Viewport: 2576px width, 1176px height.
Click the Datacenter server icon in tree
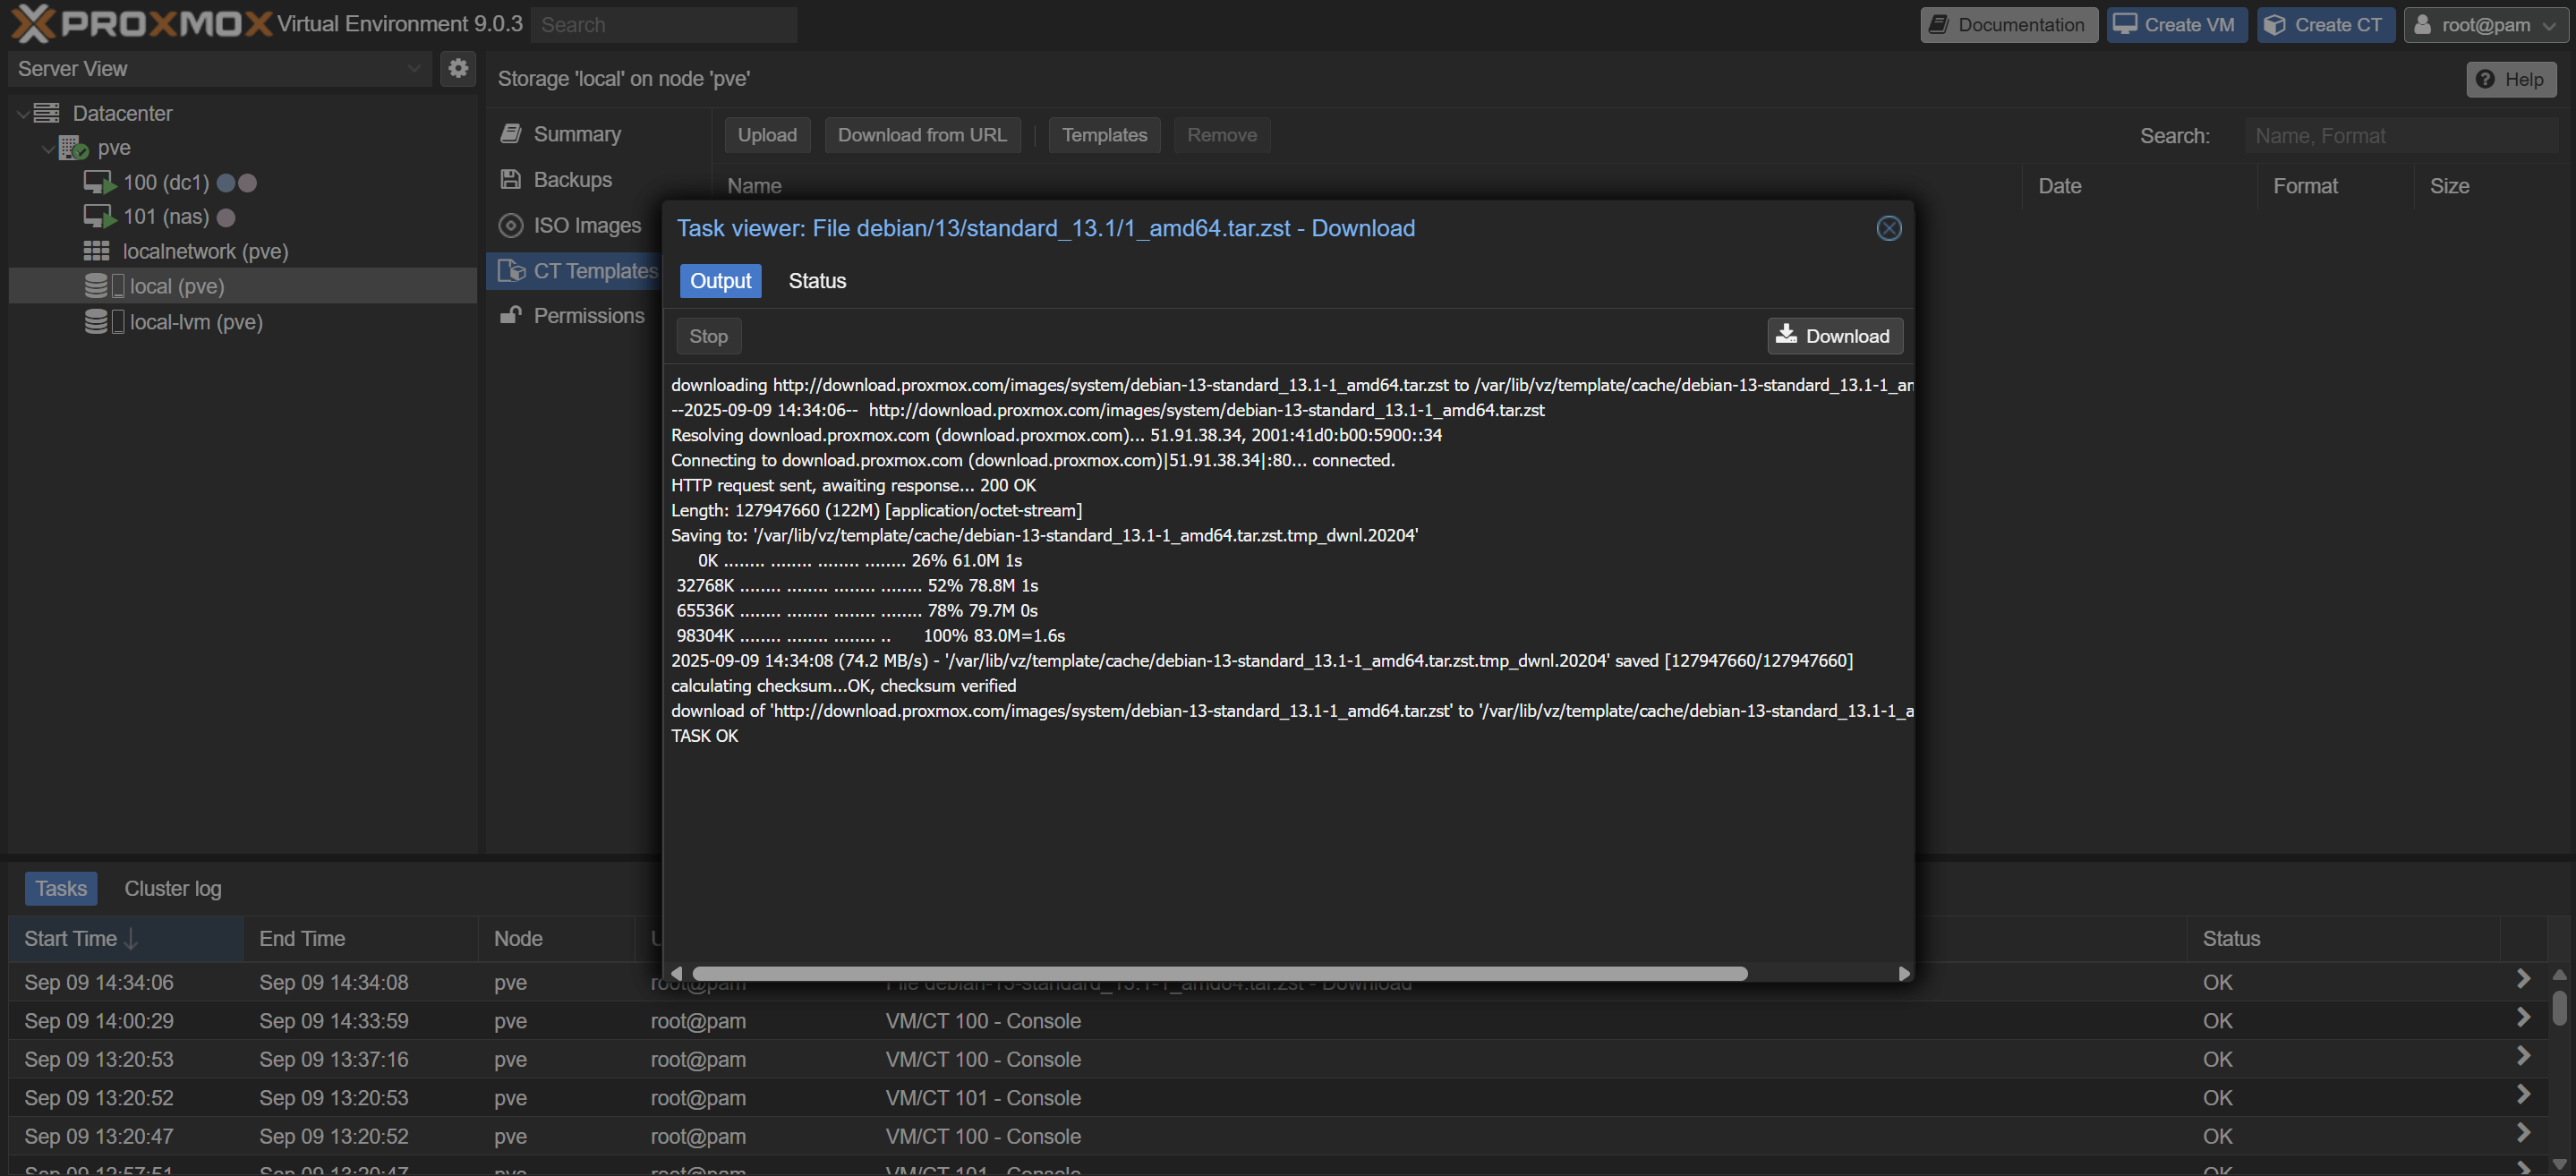click(x=47, y=113)
